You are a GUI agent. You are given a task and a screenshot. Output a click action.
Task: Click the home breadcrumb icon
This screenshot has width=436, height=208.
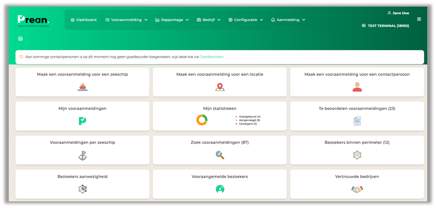pos(20,38)
